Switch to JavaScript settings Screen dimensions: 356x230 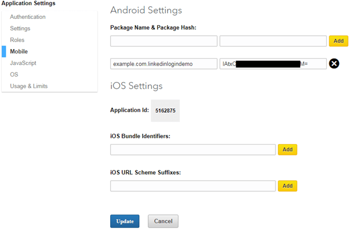coord(23,63)
